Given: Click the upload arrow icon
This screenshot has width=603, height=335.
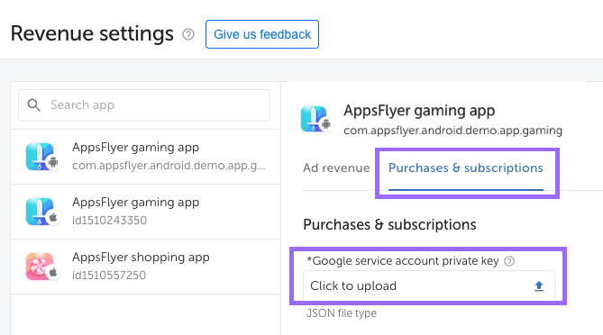Looking at the screenshot, I should (539, 286).
